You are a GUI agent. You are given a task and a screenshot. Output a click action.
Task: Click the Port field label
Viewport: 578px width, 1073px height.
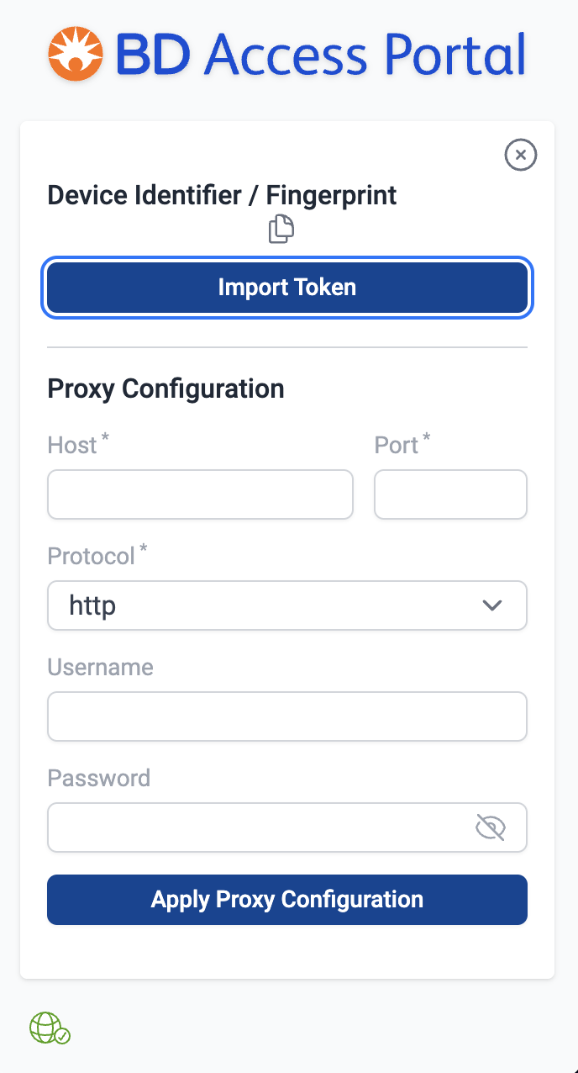coord(397,445)
